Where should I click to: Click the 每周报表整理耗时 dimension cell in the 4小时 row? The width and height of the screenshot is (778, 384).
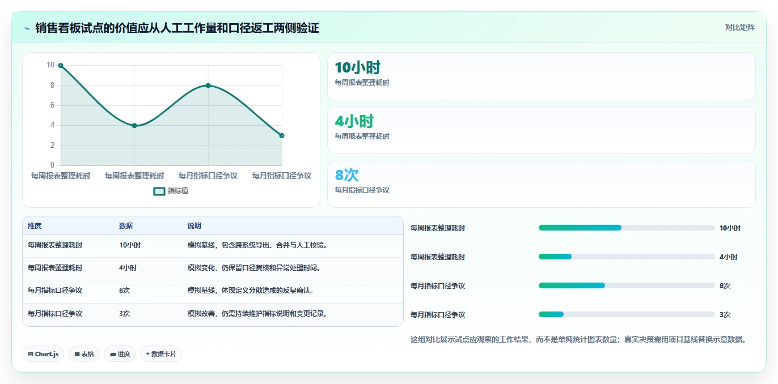pyautogui.click(x=55, y=268)
